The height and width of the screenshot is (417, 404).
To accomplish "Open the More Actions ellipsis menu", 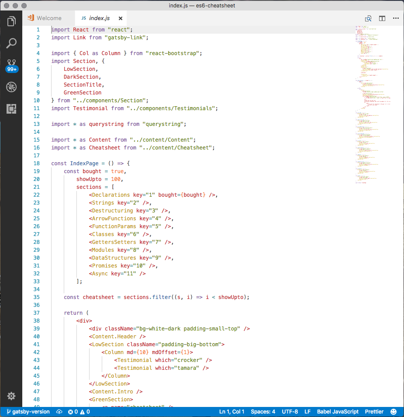I will [x=396, y=18].
